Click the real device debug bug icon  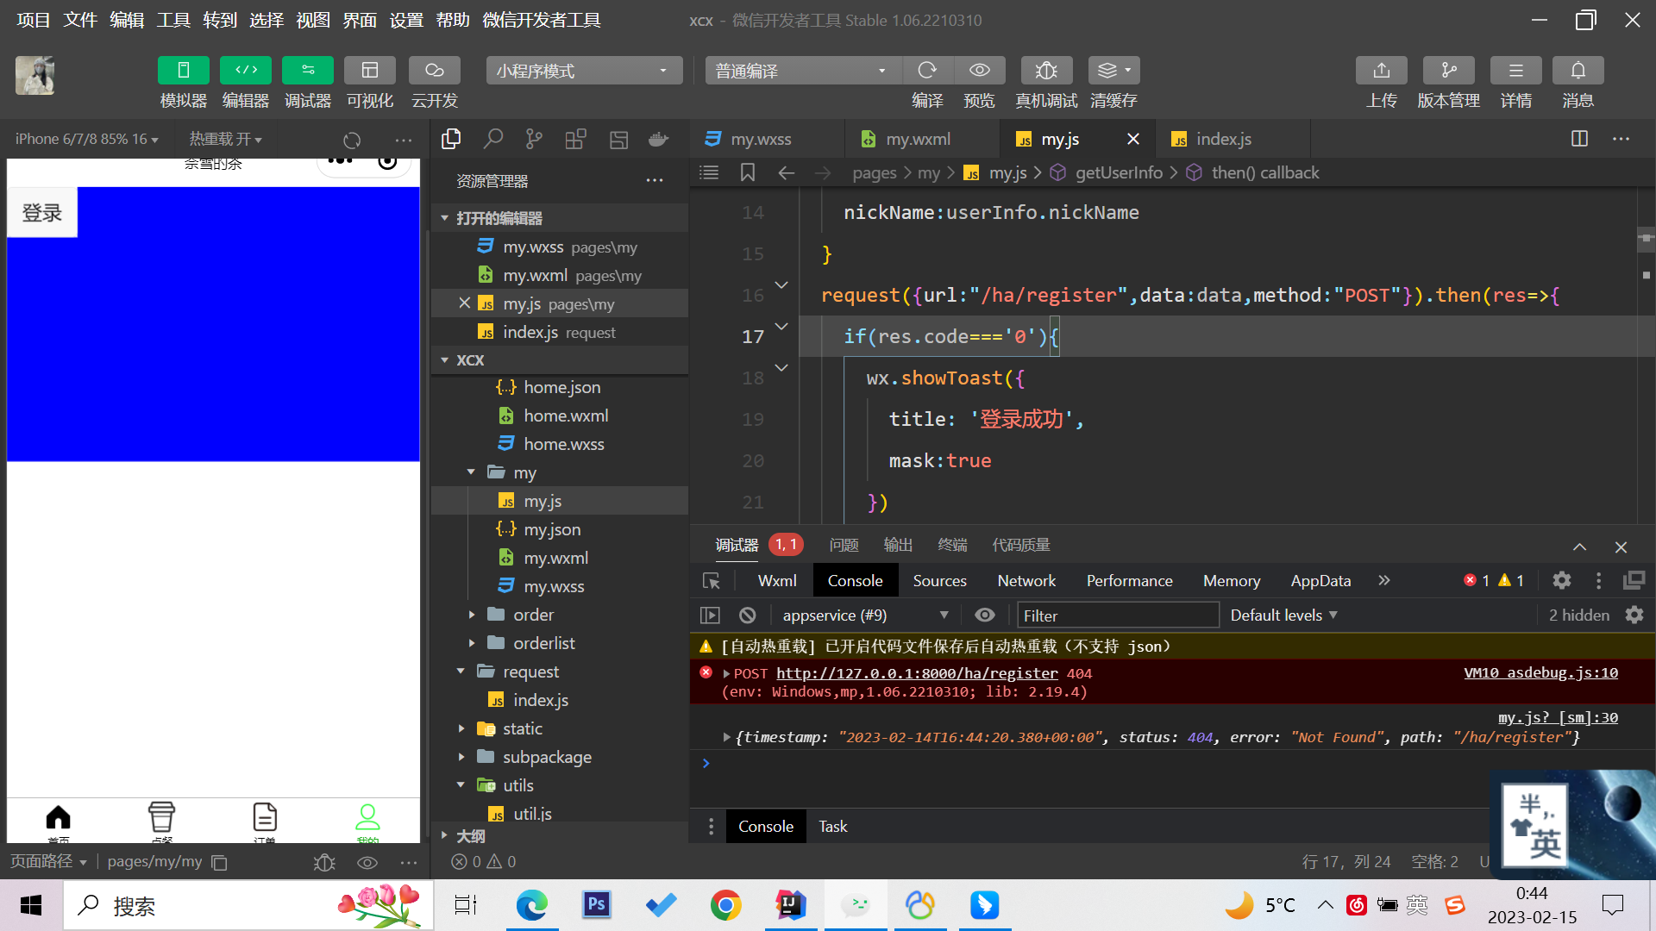coord(1045,71)
